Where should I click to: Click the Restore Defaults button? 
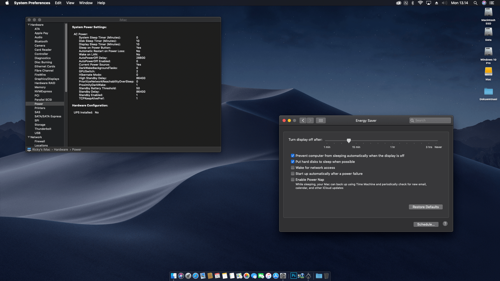coord(426,207)
